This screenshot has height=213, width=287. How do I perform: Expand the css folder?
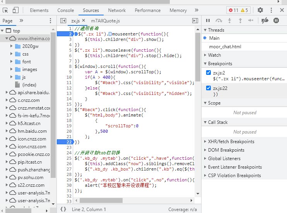coord(11,54)
